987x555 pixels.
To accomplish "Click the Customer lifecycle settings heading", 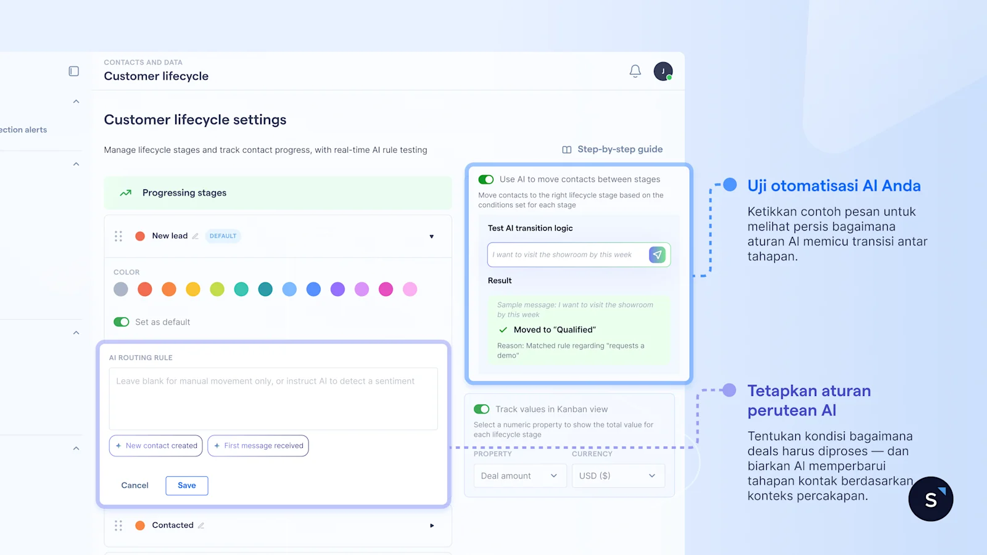I will [195, 120].
